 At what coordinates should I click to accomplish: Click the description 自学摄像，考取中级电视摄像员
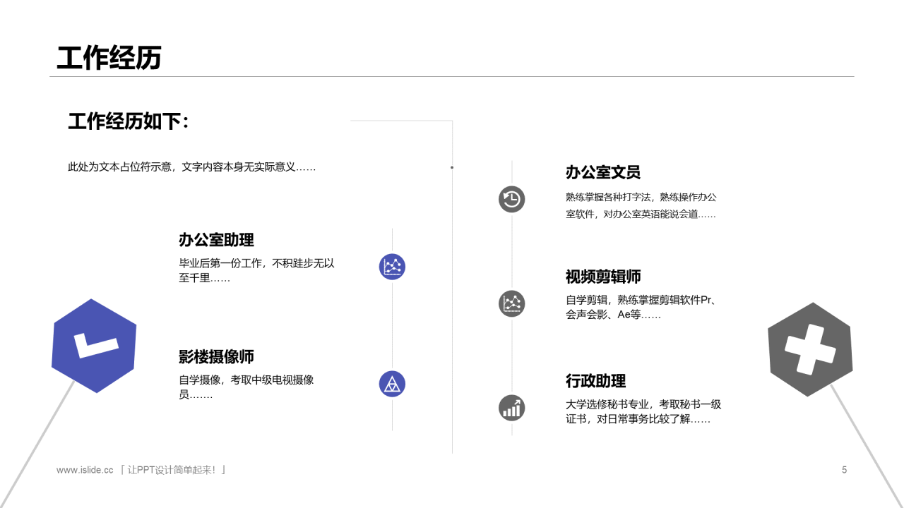point(246,387)
